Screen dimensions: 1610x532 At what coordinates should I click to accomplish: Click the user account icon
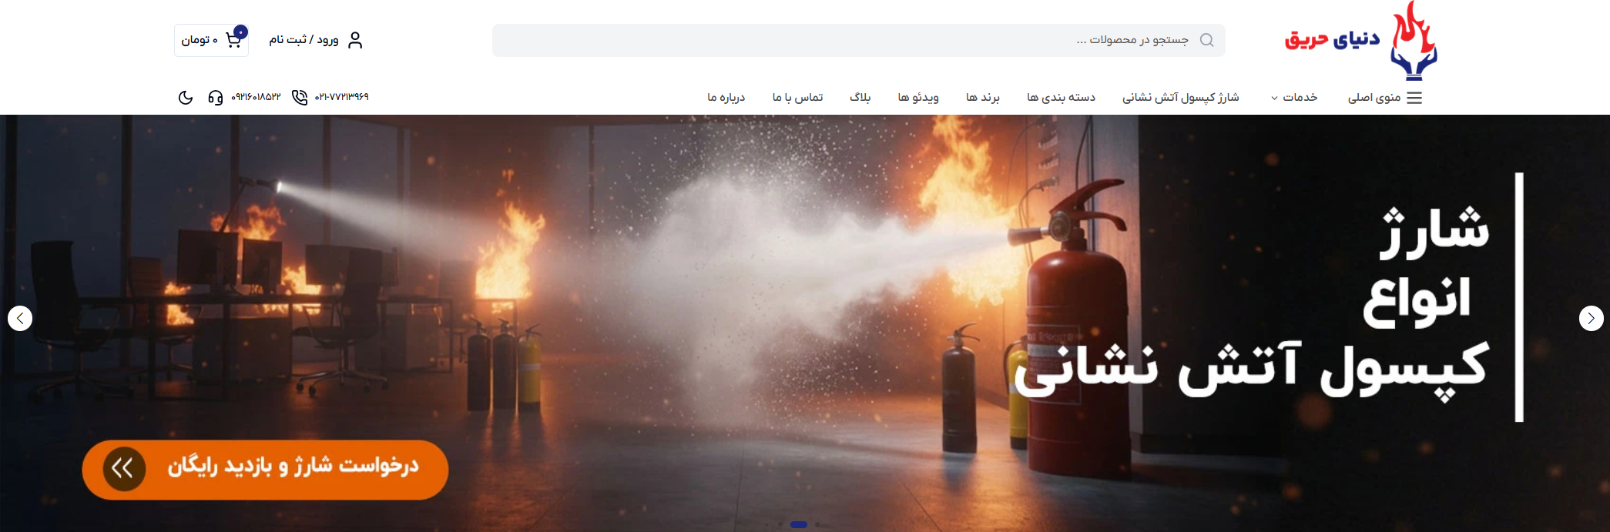[x=355, y=40]
